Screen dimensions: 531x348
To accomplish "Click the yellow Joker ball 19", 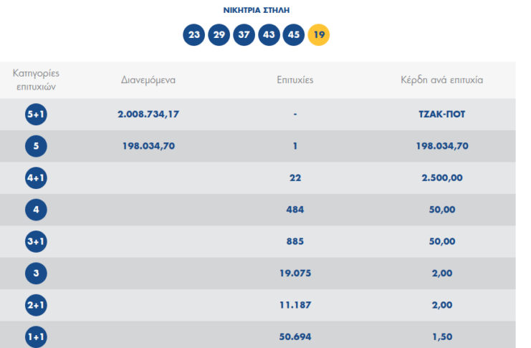I will (x=319, y=34).
